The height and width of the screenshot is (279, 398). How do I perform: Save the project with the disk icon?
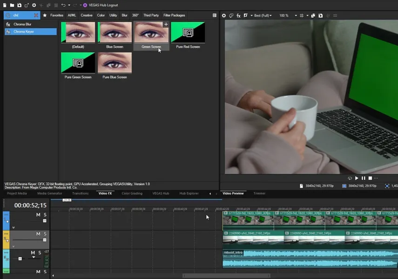(19, 5)
